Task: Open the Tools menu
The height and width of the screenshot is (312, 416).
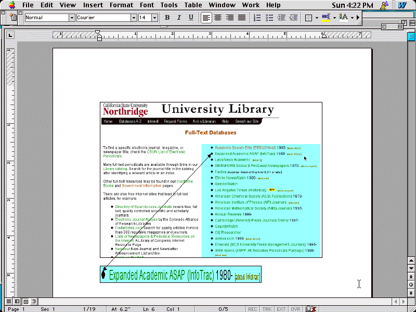Action: click(169, 5)
